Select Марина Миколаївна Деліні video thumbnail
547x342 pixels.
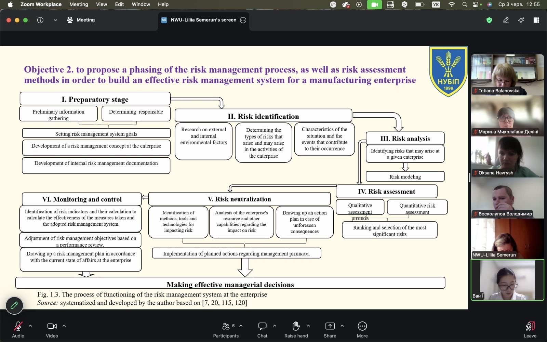pos(507,116)
